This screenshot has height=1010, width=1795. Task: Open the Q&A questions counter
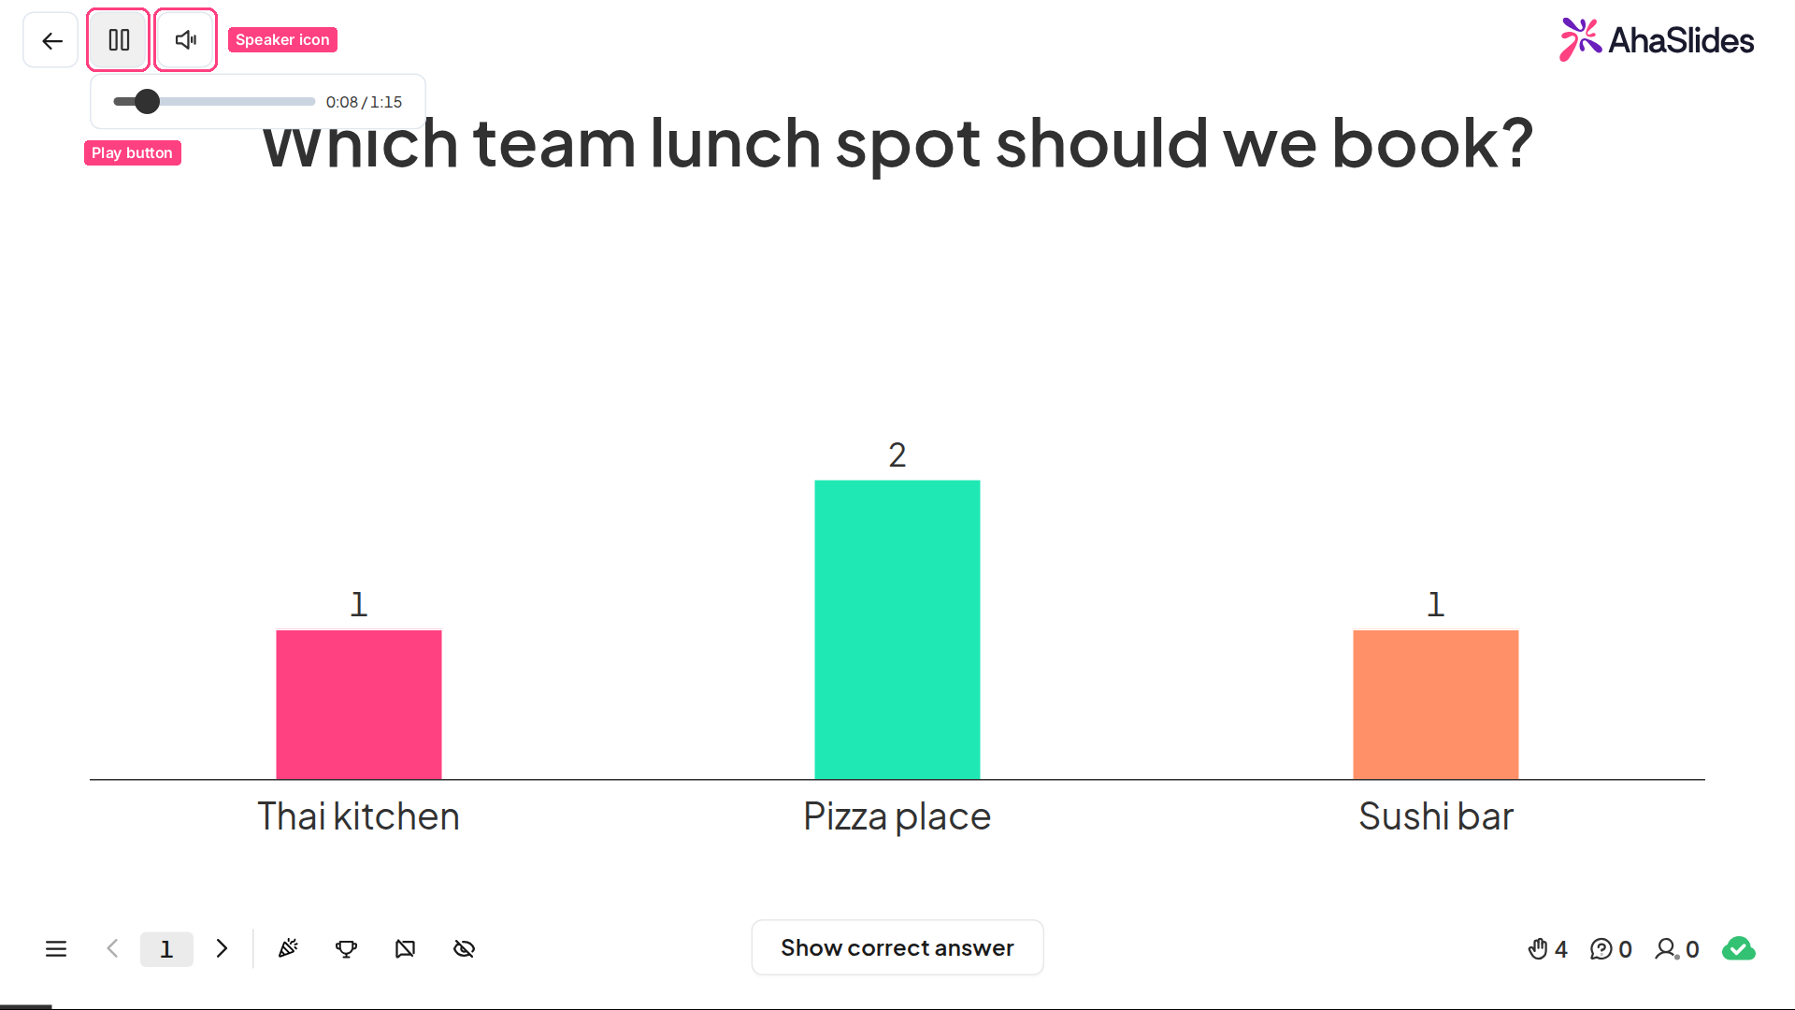click(x=1611, y=949)
